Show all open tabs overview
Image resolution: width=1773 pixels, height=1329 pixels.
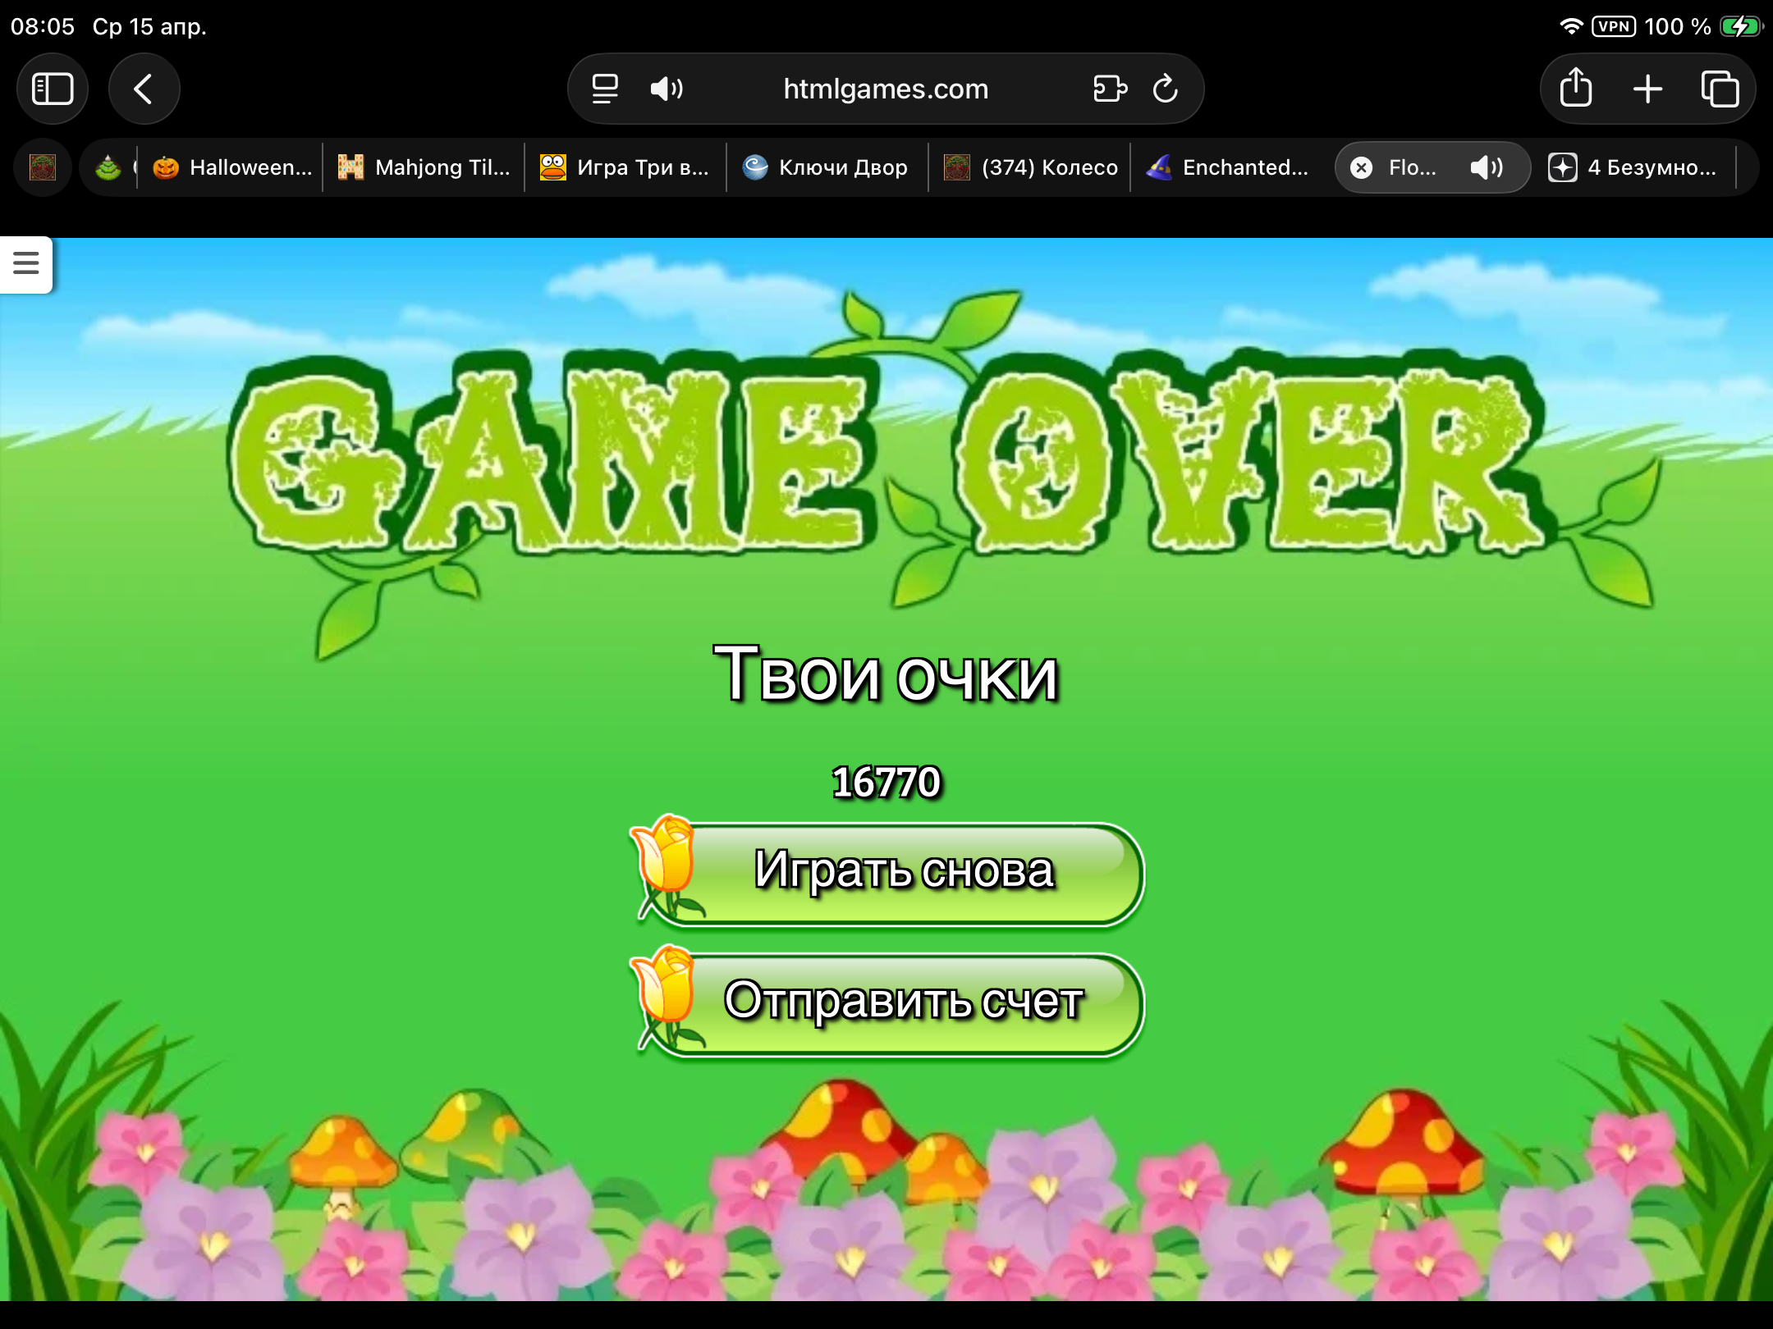[1720, 89]
